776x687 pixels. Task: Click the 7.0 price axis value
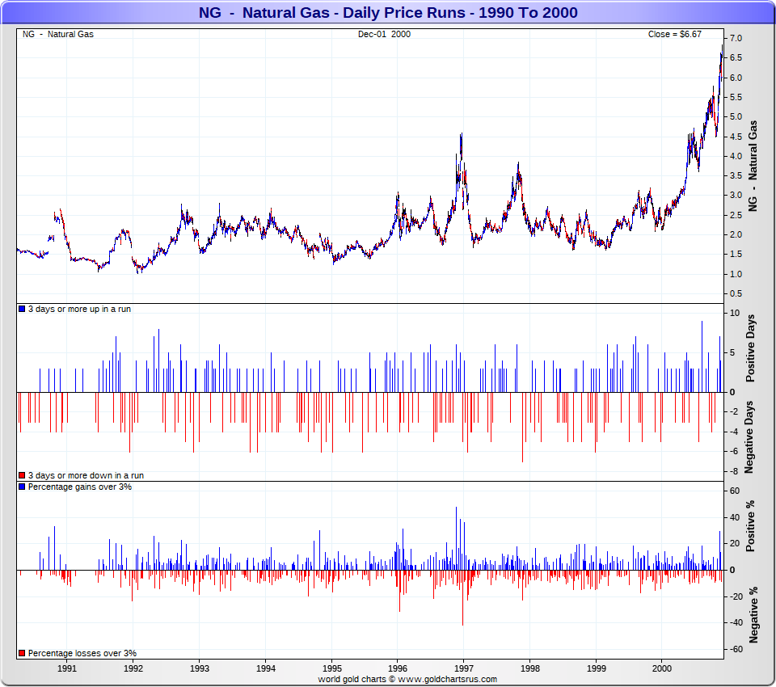(x=736, y=39)
